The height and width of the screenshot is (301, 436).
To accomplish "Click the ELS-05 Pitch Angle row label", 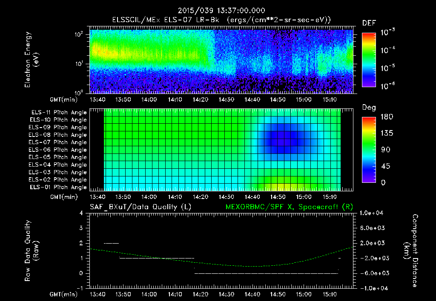I will 58,157.
